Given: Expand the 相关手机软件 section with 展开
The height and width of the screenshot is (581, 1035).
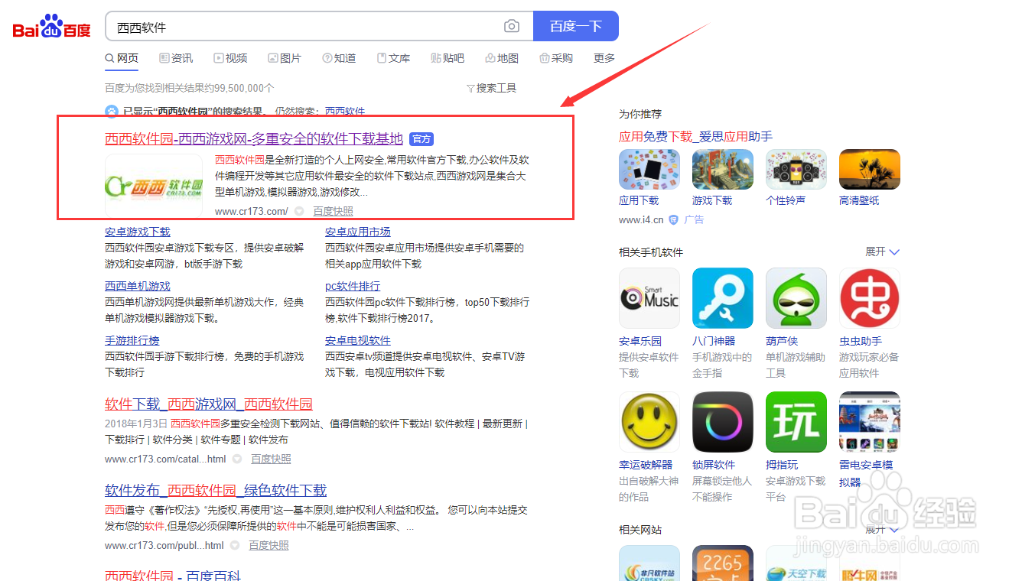Looking at the screenshot, I should [x=883, y=252].
